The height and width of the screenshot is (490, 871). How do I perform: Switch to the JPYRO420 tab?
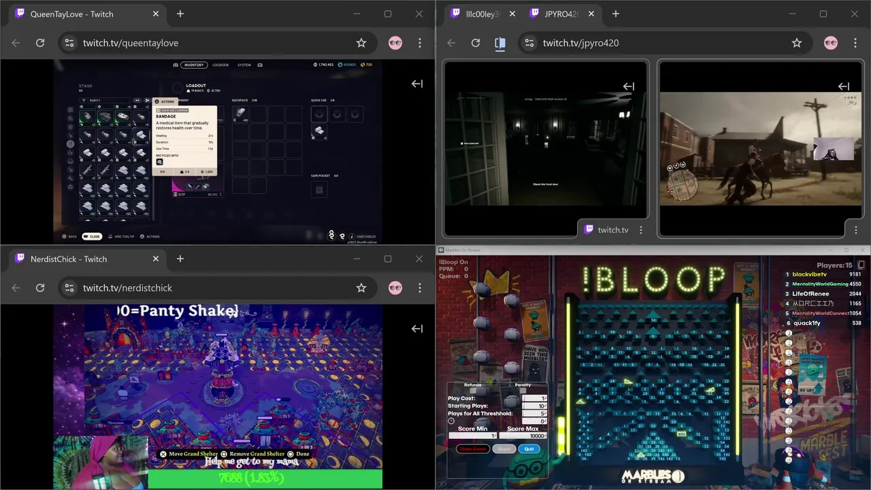(561, 14)
